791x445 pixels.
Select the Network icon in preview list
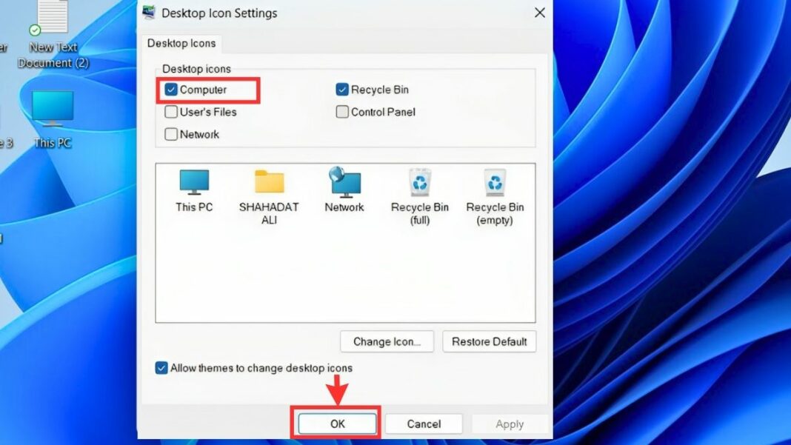(x=344, y=190)
